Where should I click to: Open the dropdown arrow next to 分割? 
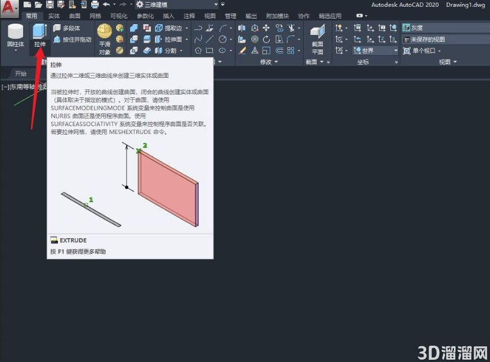(181, 50)
